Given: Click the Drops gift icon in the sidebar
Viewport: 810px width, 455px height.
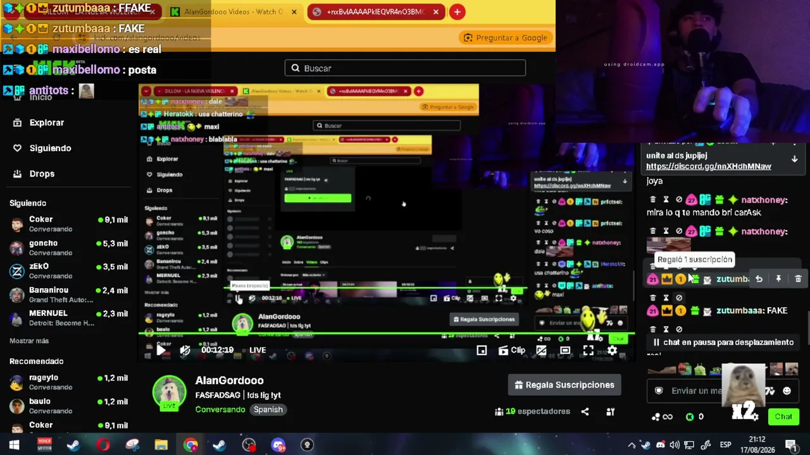Looking at the screenshot, I should click(17, 174).
